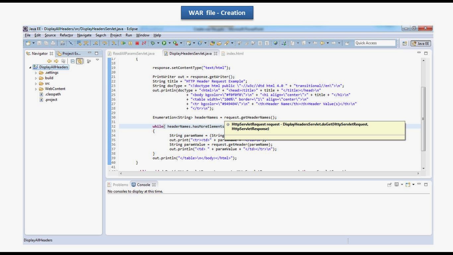This screenshot has height=255, width=453.
Task: Run the application with the green Run icon
Action: (x=164, y=43)
